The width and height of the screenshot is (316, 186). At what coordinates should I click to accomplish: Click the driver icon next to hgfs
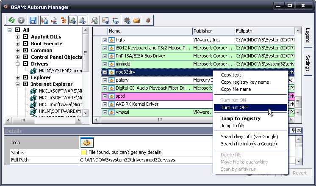click(112, 40)
